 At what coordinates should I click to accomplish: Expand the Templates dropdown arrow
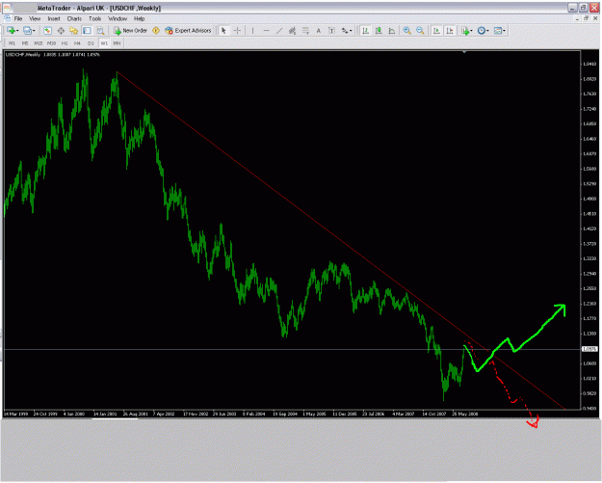coord(504,31)
